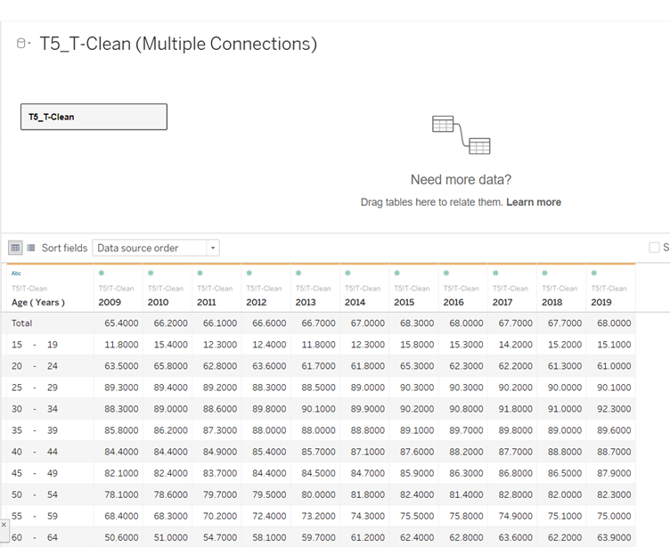Viewport: 670px width, 547px height.
Task: Select the T5_T-Clean table on canvas
Action: (94, 117)
